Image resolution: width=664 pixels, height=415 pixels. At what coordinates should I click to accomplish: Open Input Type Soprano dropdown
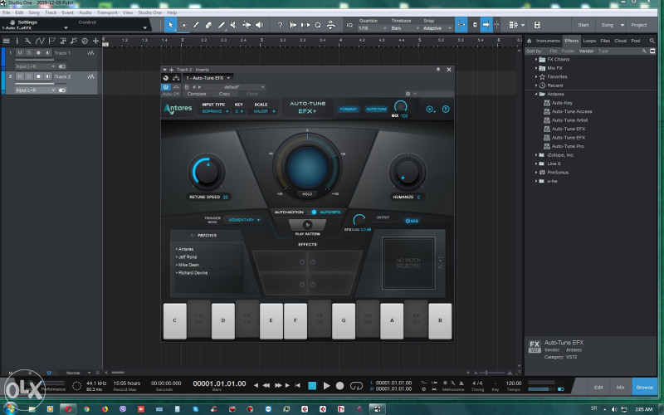pyautogui.click(x=215, y=111)
